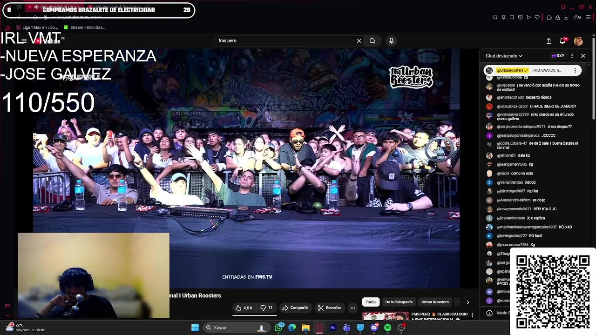Like the video with thumbs up

[244, 308]
